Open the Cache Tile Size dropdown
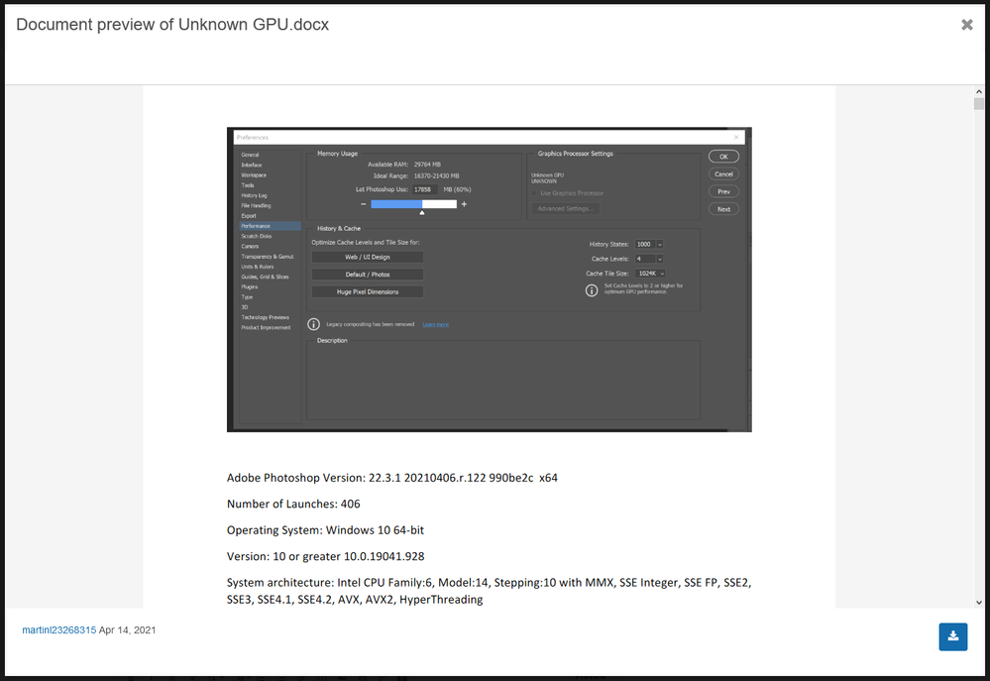Image resolution: width=990 pixels, height=681 pixels. click(663, 274)
